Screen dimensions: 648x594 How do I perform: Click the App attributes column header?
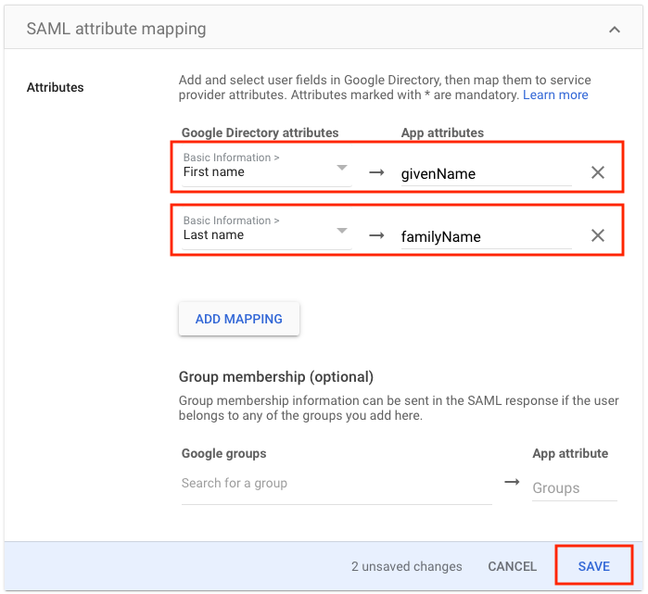point(442,133)
